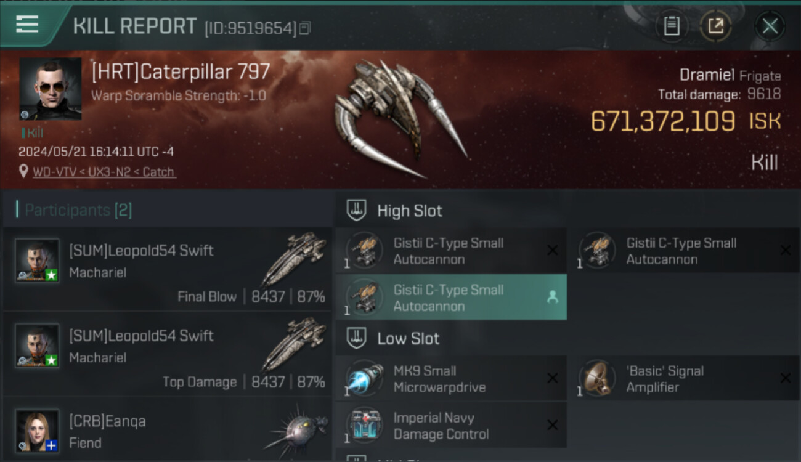This screenshot has height=462, width=801.
Task: Select the [CRB]Eanqa Fiend participant
Action: [168, 431]
